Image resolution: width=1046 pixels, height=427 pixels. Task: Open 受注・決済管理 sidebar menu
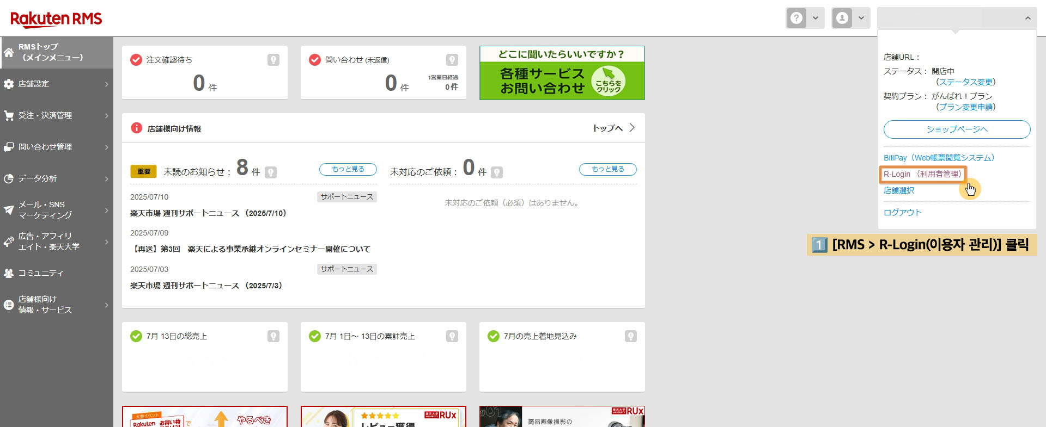click(57, 115)
